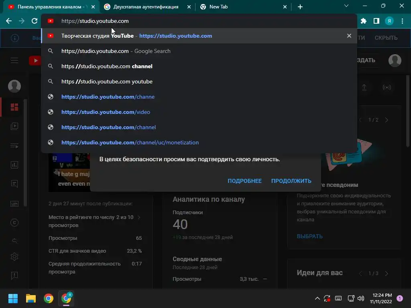The height and width of the screenshot is (308, 411).
Task: Select the channel/uc/monetization URL suggestion
Action: click(199, 142)
